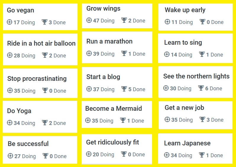Click the target icon on Go vegan card
236x167 pixels.
tap(9, 22)
